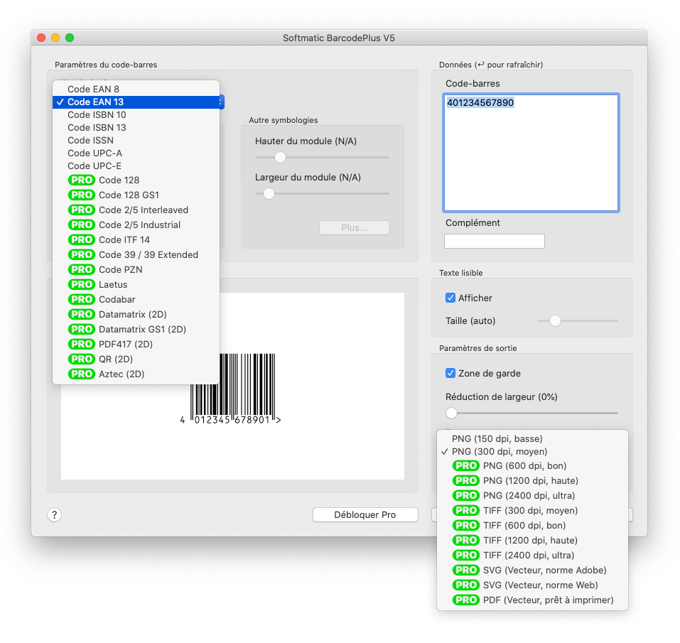Click PRO badge beside TIFF 2400 dpi
Image resolution: width=680 pixels, height=643 pixels.
click(466, 556)
